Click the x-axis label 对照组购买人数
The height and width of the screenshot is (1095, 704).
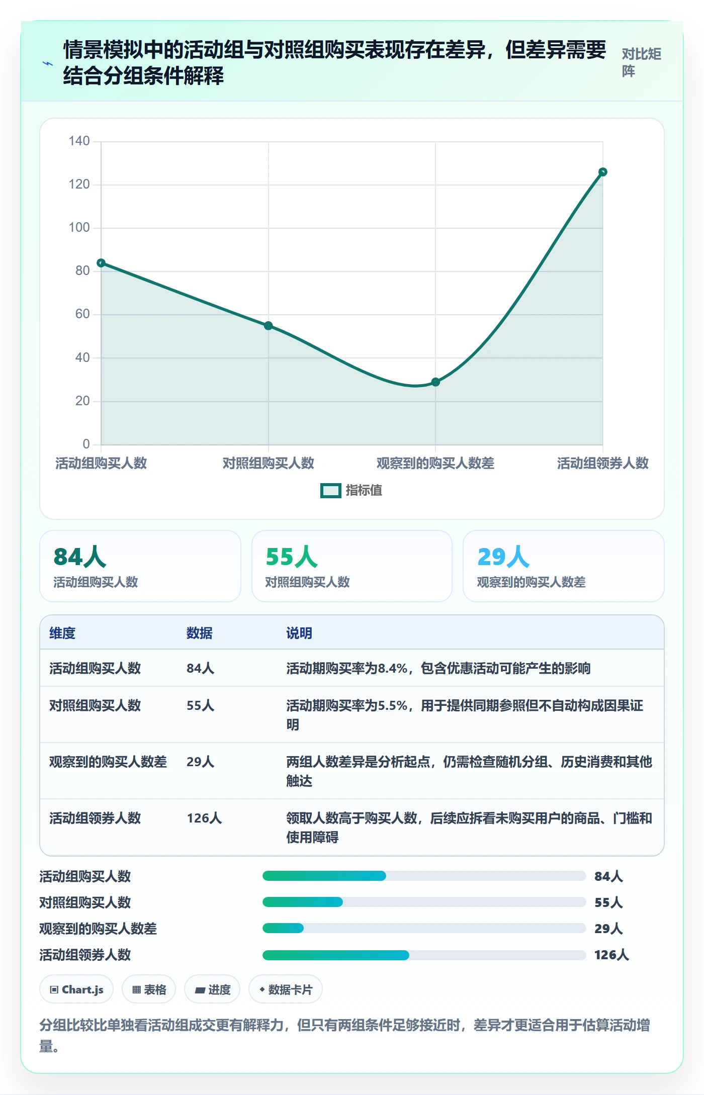coord(269,463)
